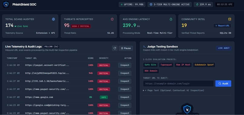The width and height of the screenshot is (244, 115).
Task: Click the stopwatch icon on Avg Engine Latency
Action: 171,19
